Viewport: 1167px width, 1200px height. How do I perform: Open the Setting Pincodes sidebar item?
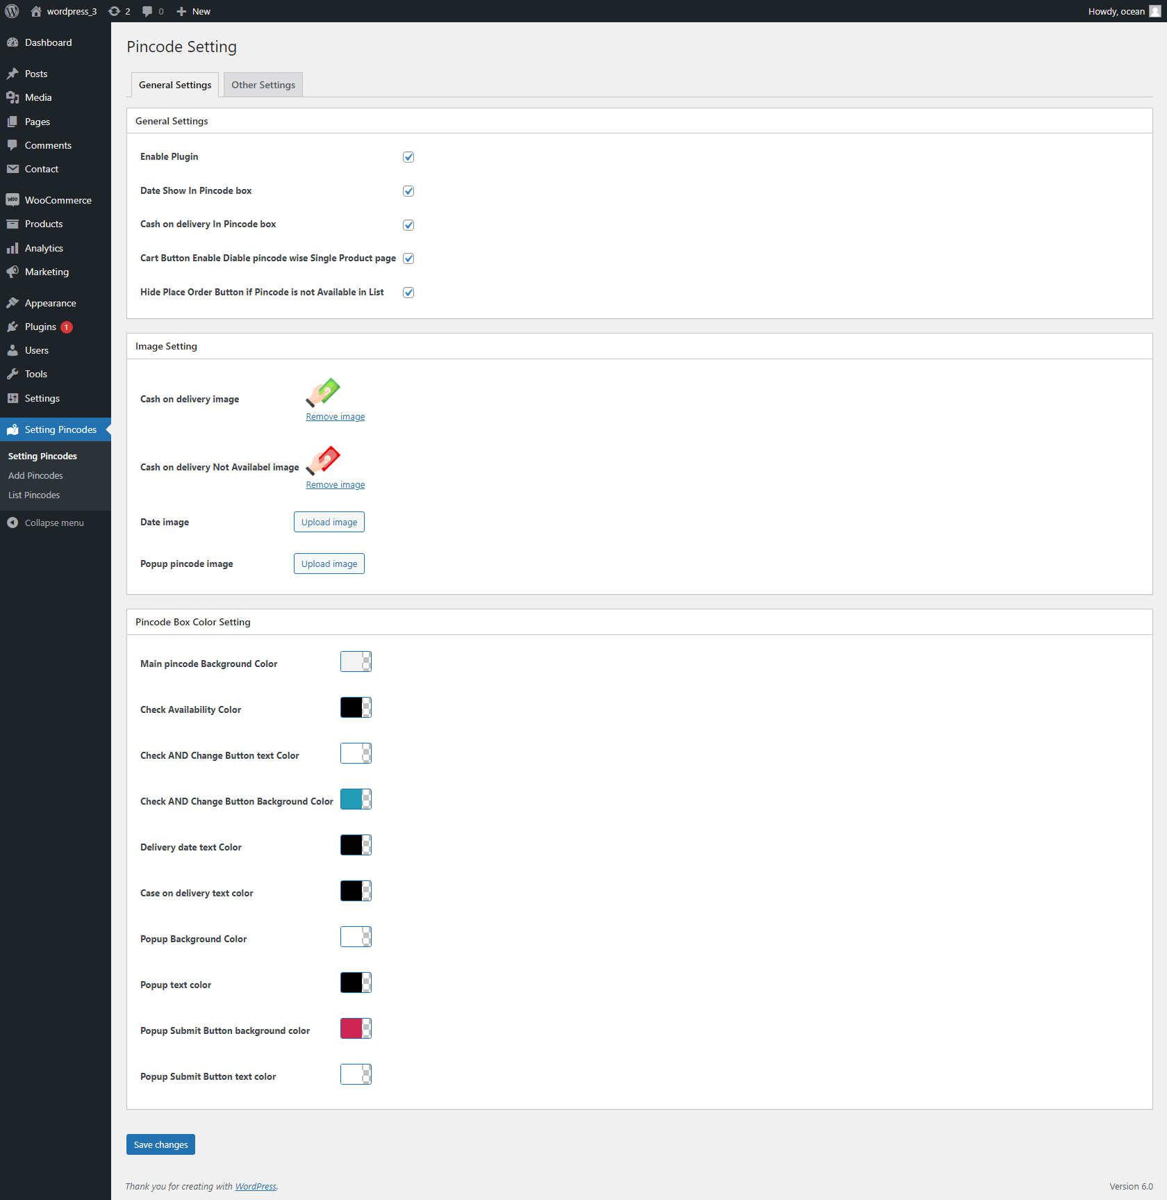tap(61, 429)
